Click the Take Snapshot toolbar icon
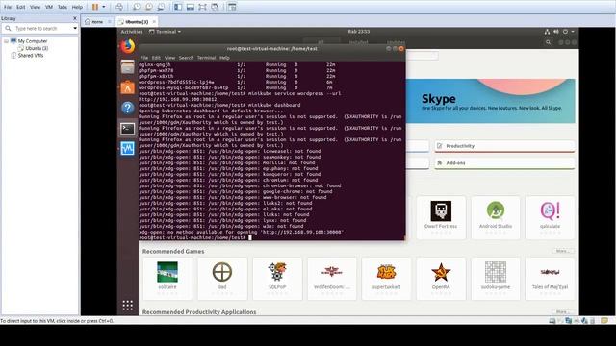Image resolution: width=616 pixels, height=346 pixels. coord(137,7)
